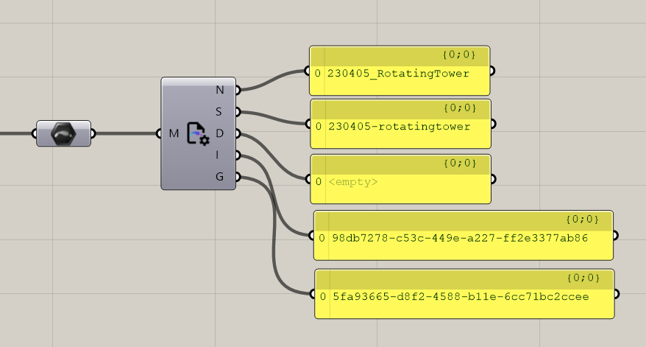Screen dimensions: 646x347
Task: Click input grip of 5fa93665 GUID panel
Action: (313, 295)
